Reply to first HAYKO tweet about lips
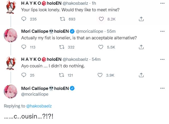The image size is (169, 124). pos(24,19)
